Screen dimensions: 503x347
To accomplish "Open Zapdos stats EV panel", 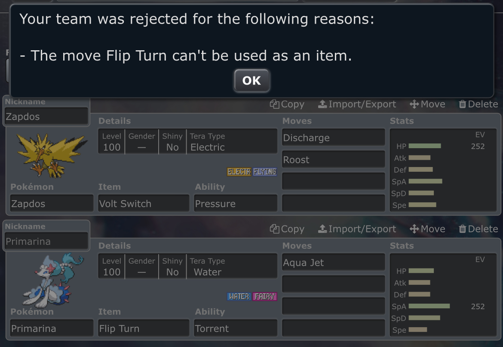I will [443, 170].
